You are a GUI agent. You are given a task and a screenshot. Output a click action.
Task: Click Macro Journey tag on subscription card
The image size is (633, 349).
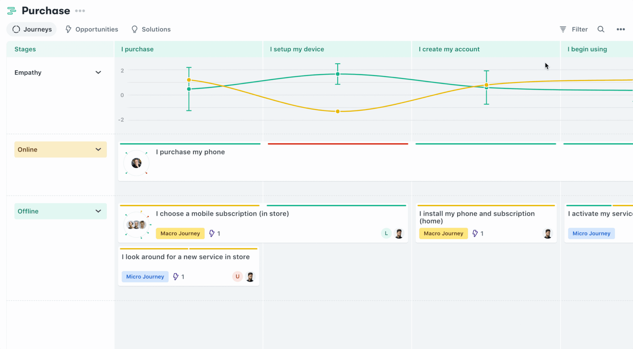(180, 233)
